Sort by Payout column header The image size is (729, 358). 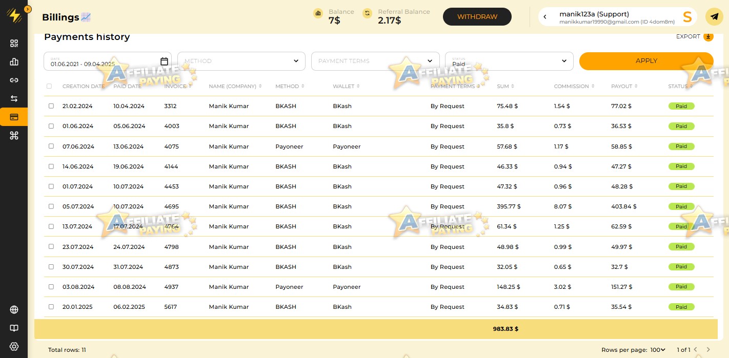pyautogui.click(x=624, y=86)
